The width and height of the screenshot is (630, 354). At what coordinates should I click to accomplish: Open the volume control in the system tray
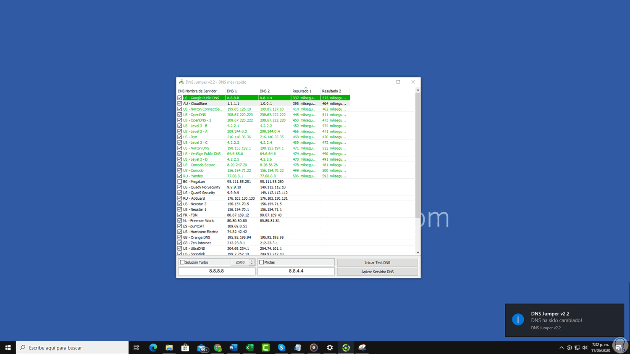coord(585,348)
